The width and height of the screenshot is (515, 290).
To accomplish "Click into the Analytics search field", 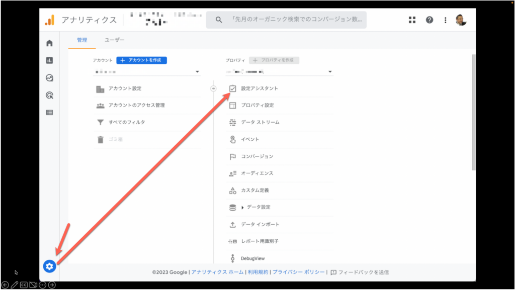I will click(x=286, y=20).
